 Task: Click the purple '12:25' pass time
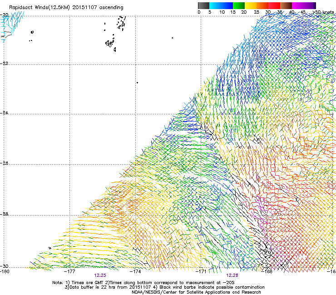(x=100, y=275)
